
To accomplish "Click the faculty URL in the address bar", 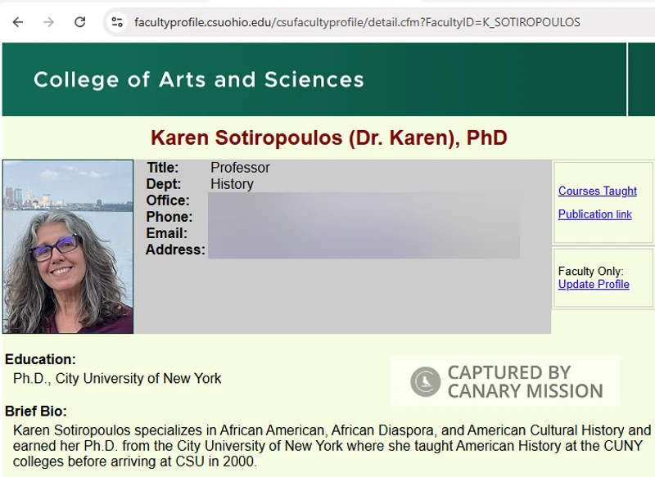I will point(352,22).
